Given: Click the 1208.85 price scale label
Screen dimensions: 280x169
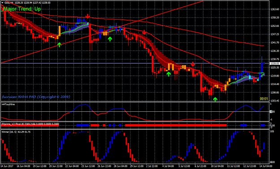Looking at the screenshot, I should coord(275,93).
